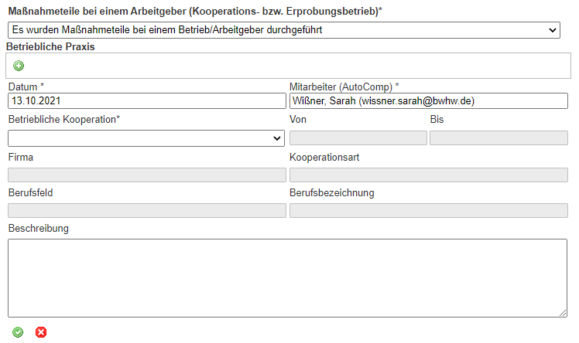Click the Beschreibung label
Image resolution: width=579 pixels, height=343 pixels.
coord(39,229)
